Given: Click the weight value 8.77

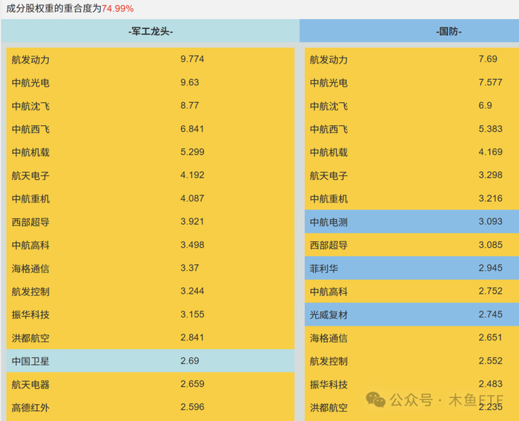Looking at the screenshot, I should tap(190, 105).
